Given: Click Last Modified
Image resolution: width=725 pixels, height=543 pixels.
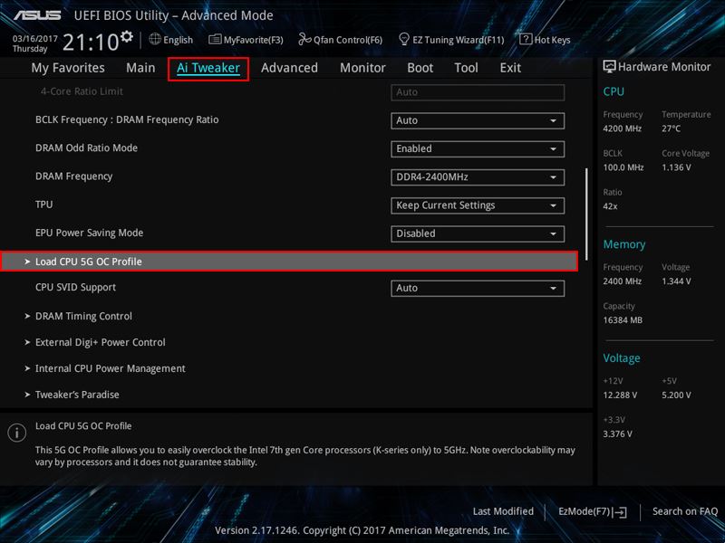Looking at the screenshot, I should click(x=503, y=511).
